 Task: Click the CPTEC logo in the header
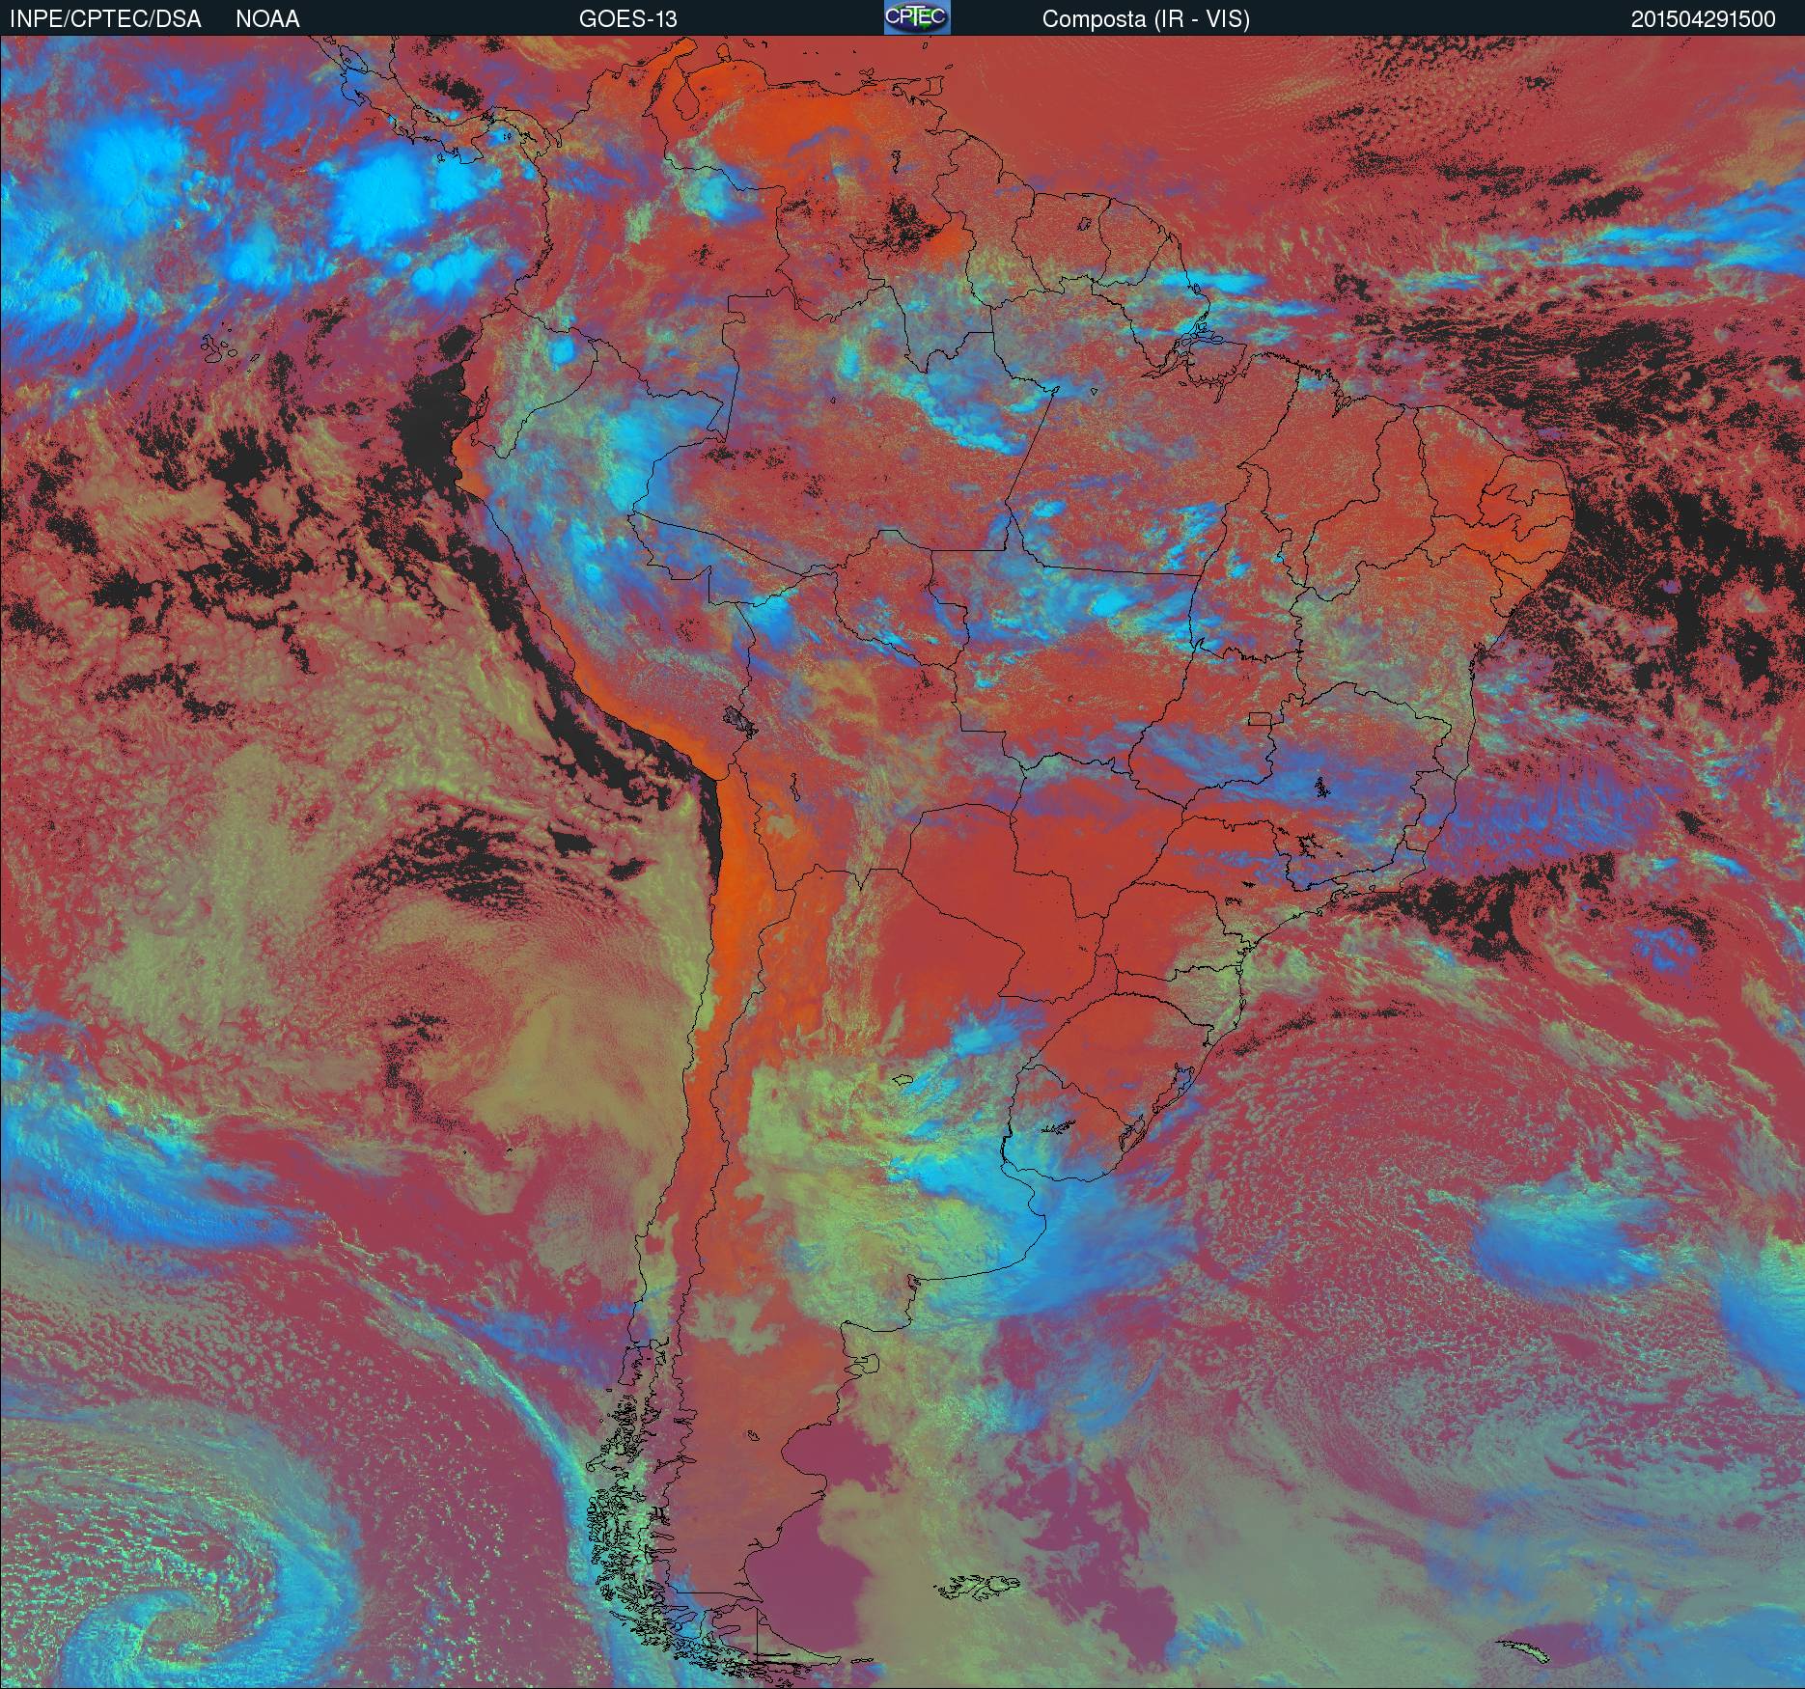tap(917, 17)
